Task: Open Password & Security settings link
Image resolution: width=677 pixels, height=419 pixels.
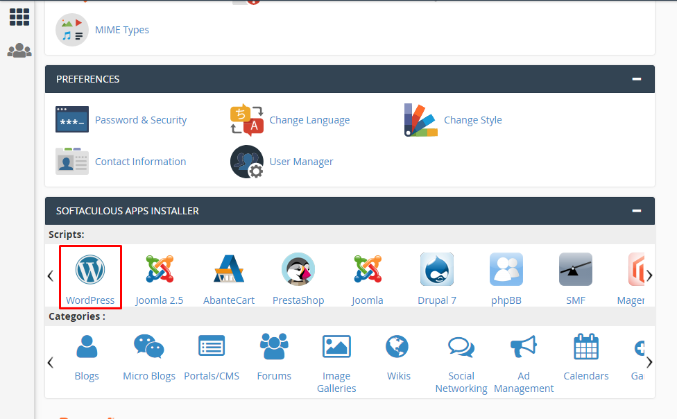Action: pyautogui.click(x=141, y=120)
